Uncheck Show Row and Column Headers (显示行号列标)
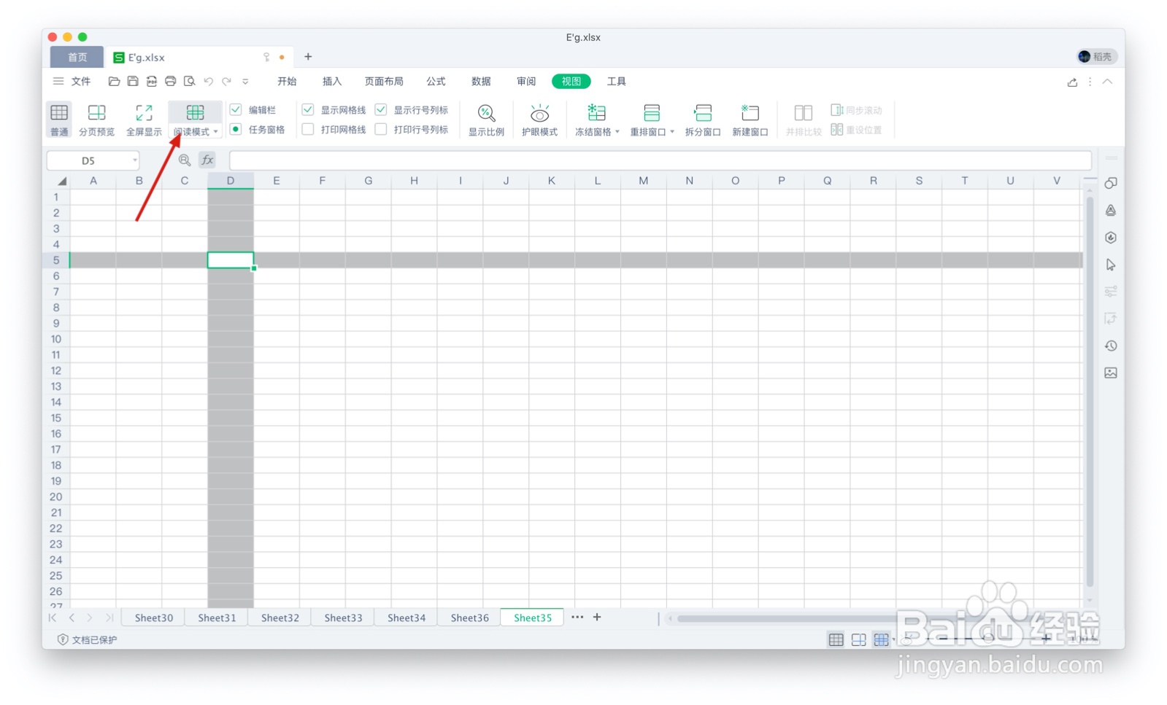Viewport: 1167px width, 705px height. tap(381, 109)
